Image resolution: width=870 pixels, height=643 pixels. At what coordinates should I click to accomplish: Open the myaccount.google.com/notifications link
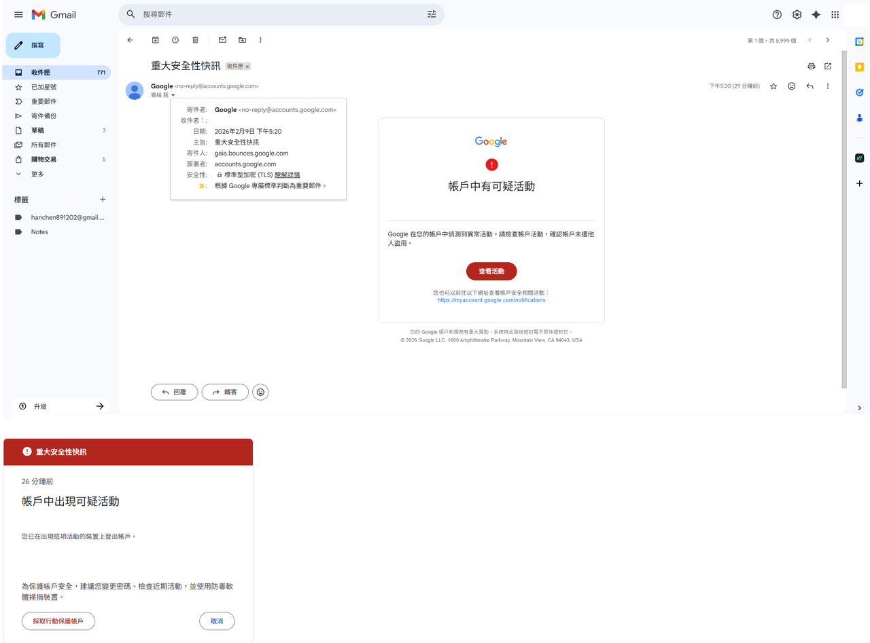(491, 300)
